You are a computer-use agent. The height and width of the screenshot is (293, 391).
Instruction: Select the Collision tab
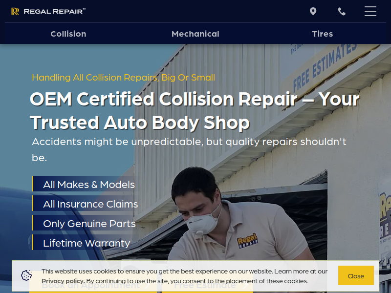[x=68, y=34]
